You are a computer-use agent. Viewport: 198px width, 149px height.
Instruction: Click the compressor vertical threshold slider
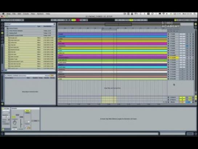(x=21, y=123)
